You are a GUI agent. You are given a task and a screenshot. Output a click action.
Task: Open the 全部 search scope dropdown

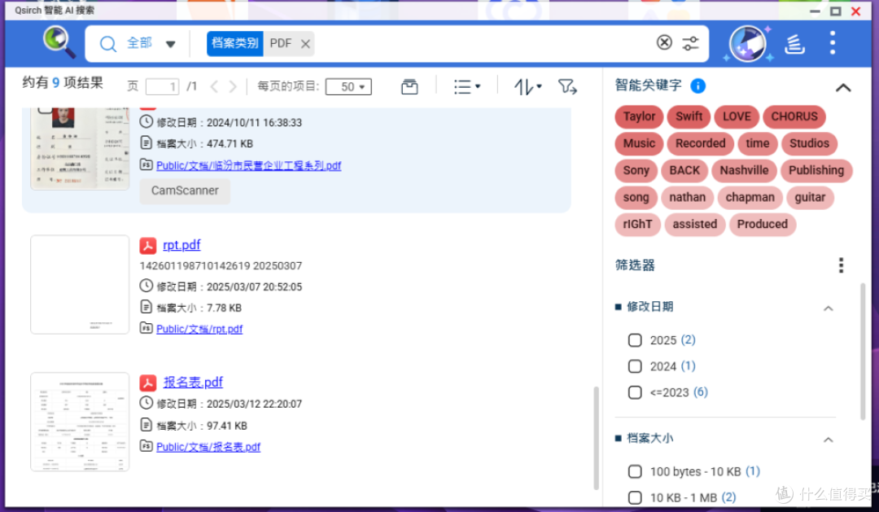151,43
